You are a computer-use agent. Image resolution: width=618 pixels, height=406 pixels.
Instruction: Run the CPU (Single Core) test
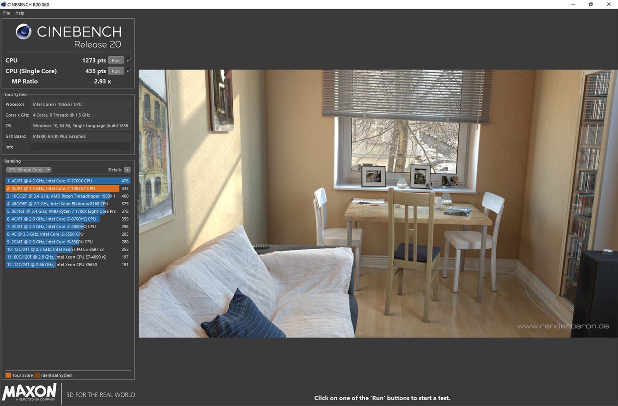116,71
